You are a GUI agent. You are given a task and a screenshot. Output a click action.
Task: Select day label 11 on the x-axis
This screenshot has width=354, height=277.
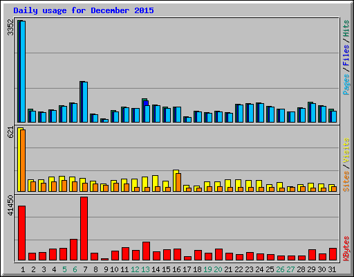click(x=124, y=269)
